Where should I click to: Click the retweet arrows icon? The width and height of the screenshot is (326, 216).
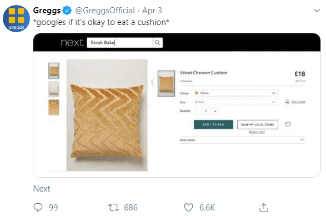113,208
